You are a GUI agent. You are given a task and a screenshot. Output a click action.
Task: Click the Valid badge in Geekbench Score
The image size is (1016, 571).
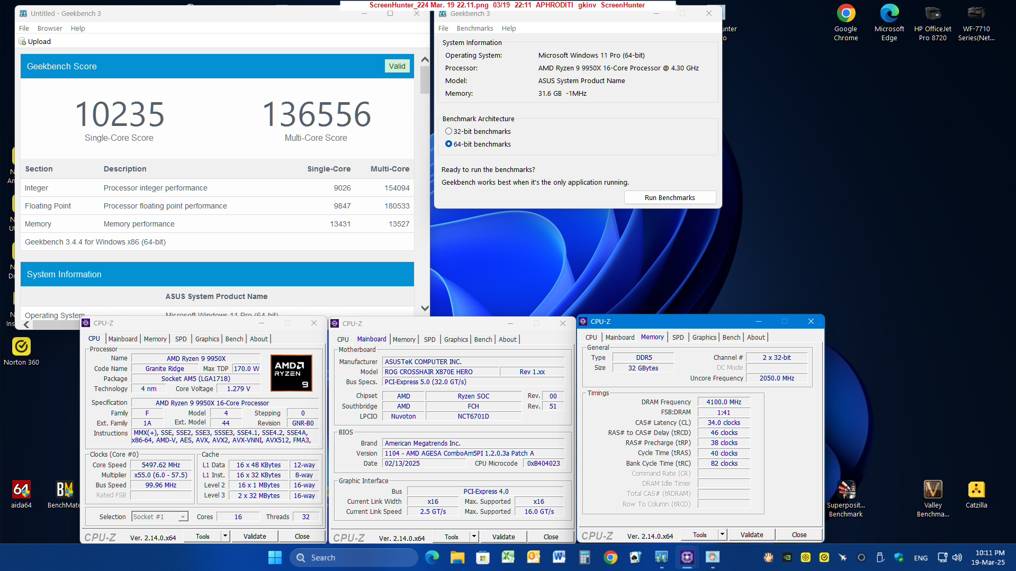click(397, 66)
